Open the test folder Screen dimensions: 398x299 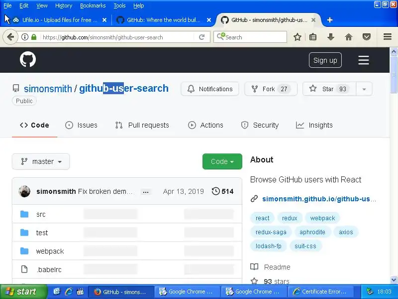42,233
